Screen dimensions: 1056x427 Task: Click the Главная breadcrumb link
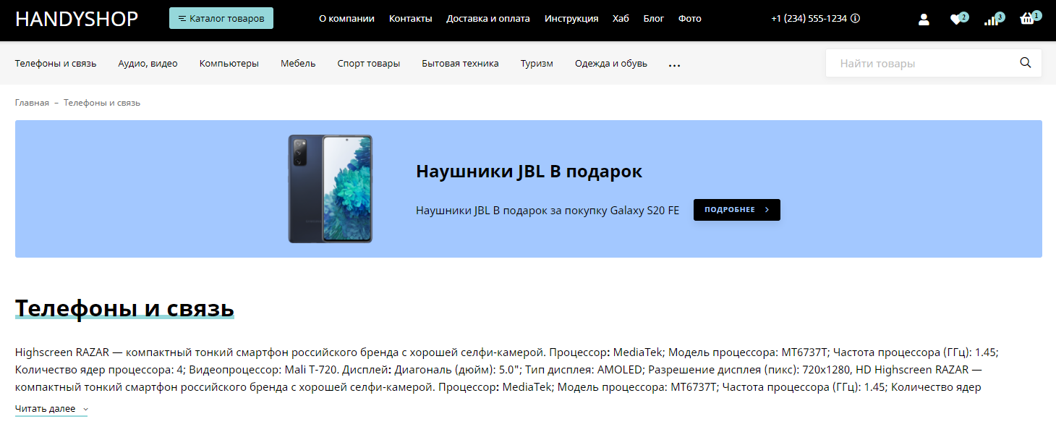[32, 103]
